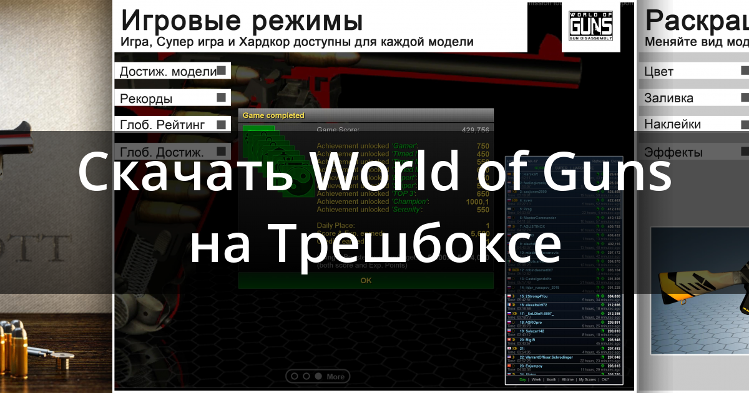Select player 15: 2Strong4You in the leaderboard
749x393 pixels.
coord(534,296)
